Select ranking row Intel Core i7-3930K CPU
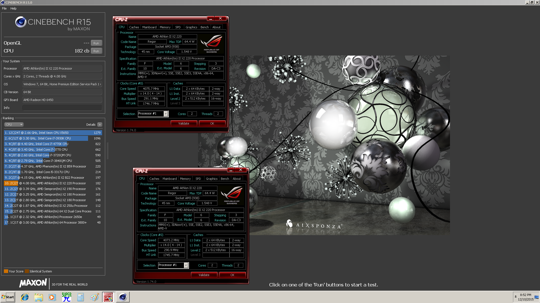The height and width of the screenshot is (303, 540). [53, 138]
